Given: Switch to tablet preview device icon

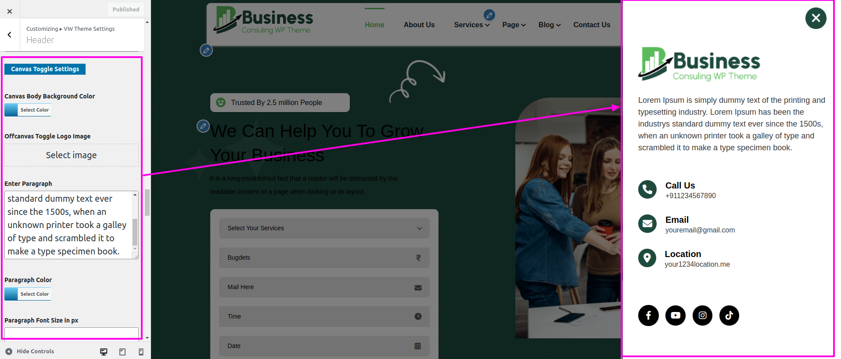Looking at the screenshot, I should click(x=122, y=352).
